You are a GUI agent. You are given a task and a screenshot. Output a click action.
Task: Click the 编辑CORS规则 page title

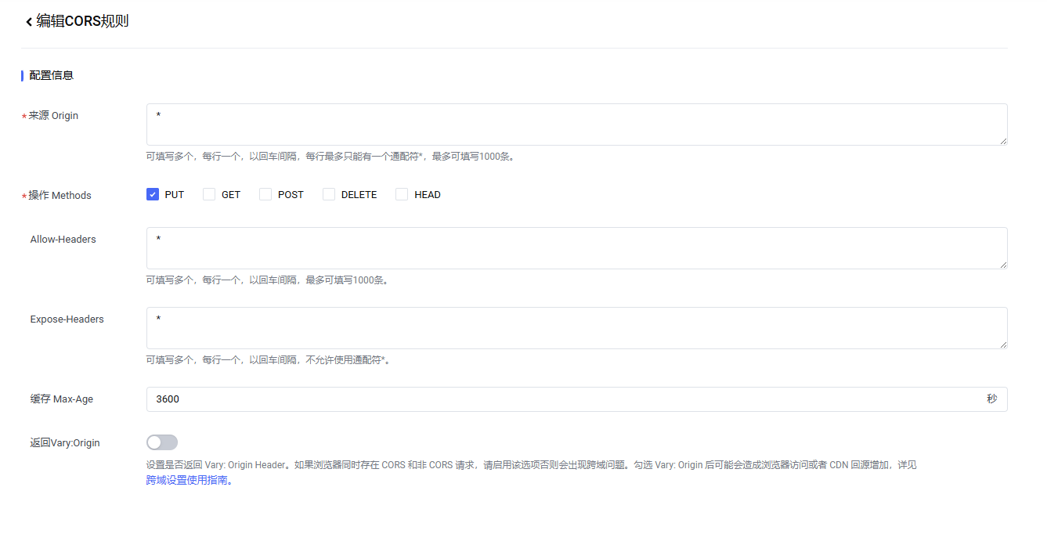tap(82, 21)
